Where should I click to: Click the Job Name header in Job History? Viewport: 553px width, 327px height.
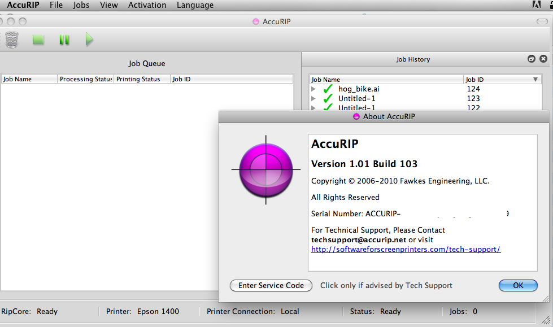click(x=386, y=80)
